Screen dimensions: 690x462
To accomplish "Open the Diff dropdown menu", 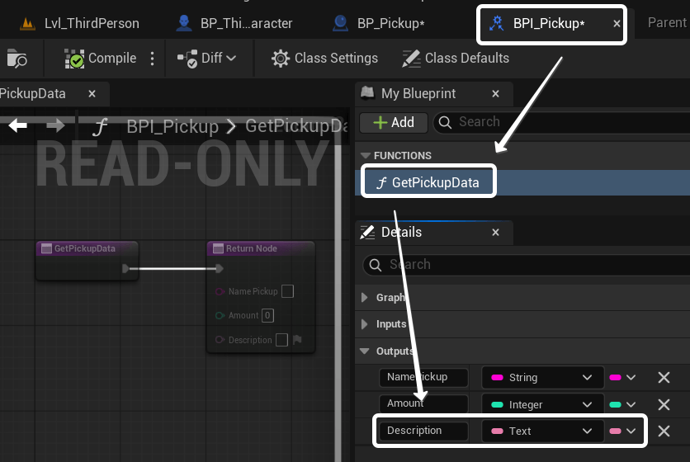I will tap(208, 59).
